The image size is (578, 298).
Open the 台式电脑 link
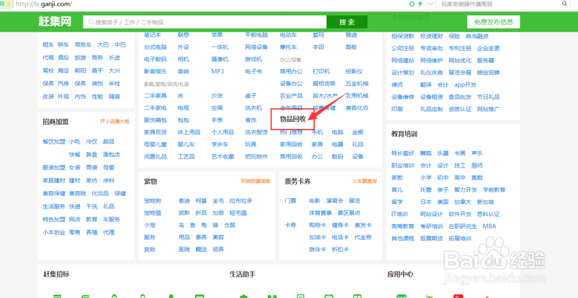point(155,47)
